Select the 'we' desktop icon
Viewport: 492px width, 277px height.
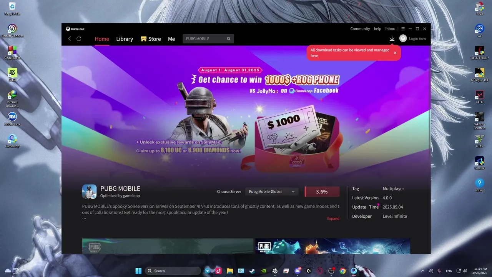(479, 31)
